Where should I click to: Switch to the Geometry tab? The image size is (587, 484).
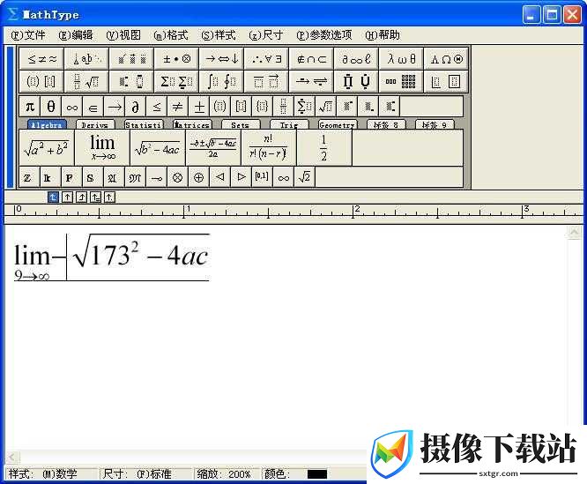(338, 125)
